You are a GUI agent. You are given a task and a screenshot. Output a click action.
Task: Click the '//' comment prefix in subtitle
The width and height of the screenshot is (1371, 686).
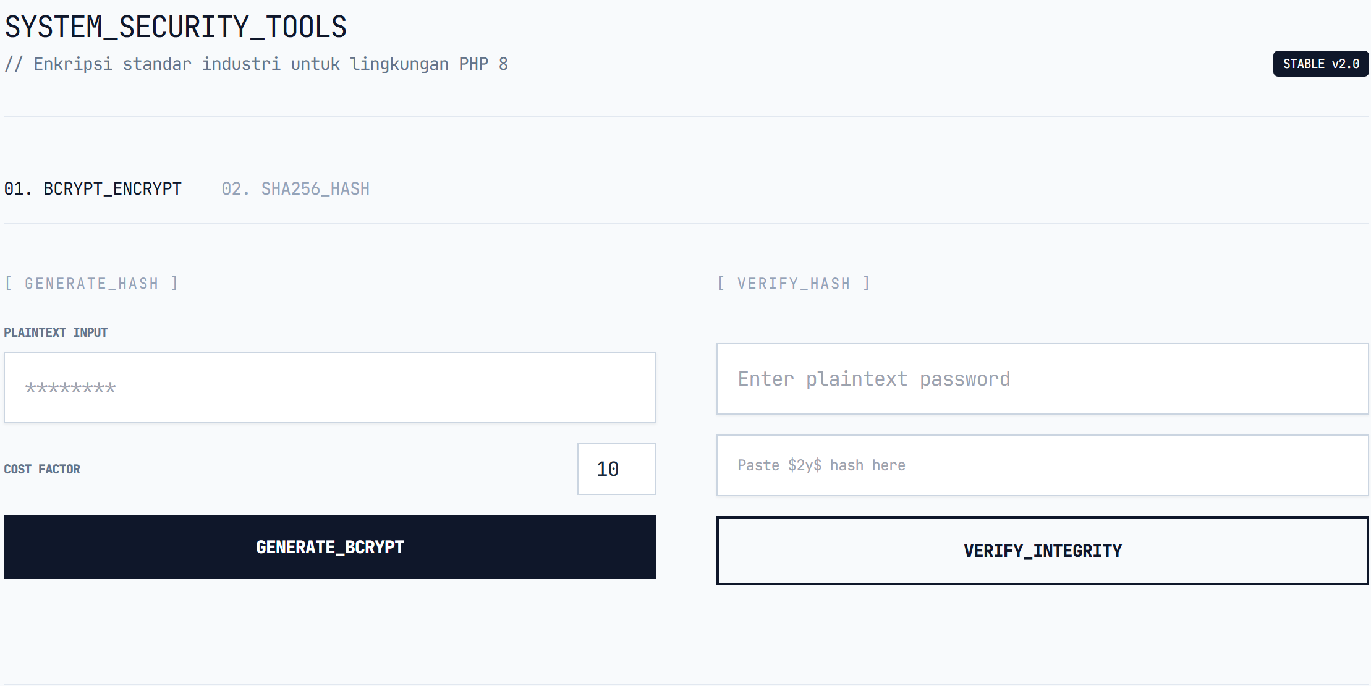point(14,64)
